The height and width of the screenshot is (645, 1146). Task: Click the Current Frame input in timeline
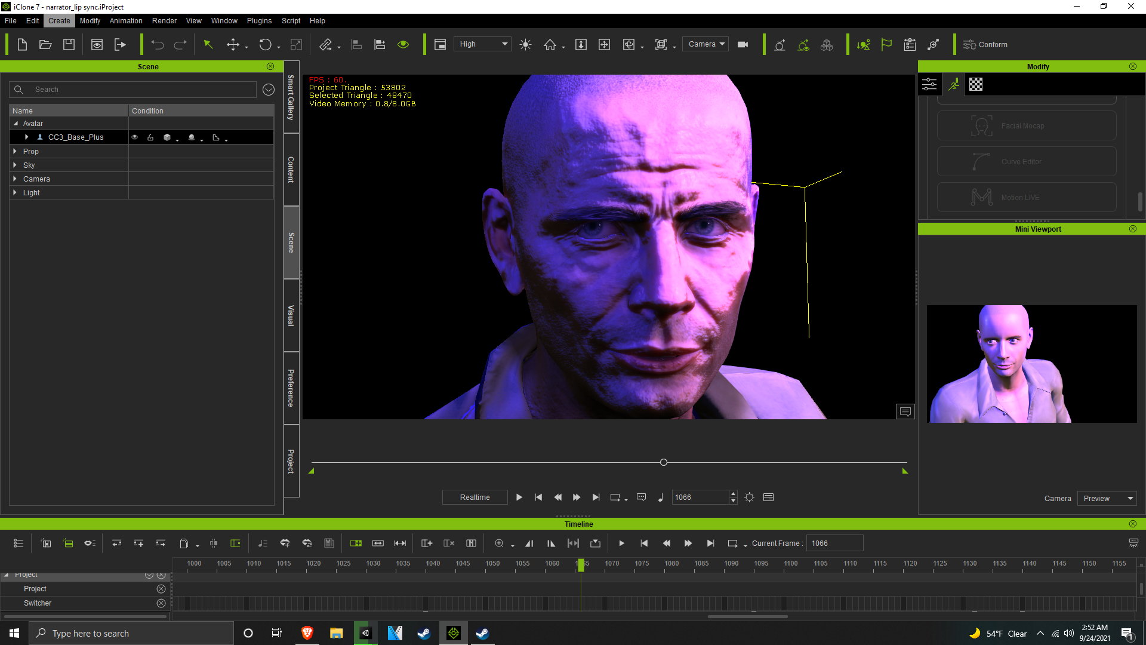coord(834,543)
